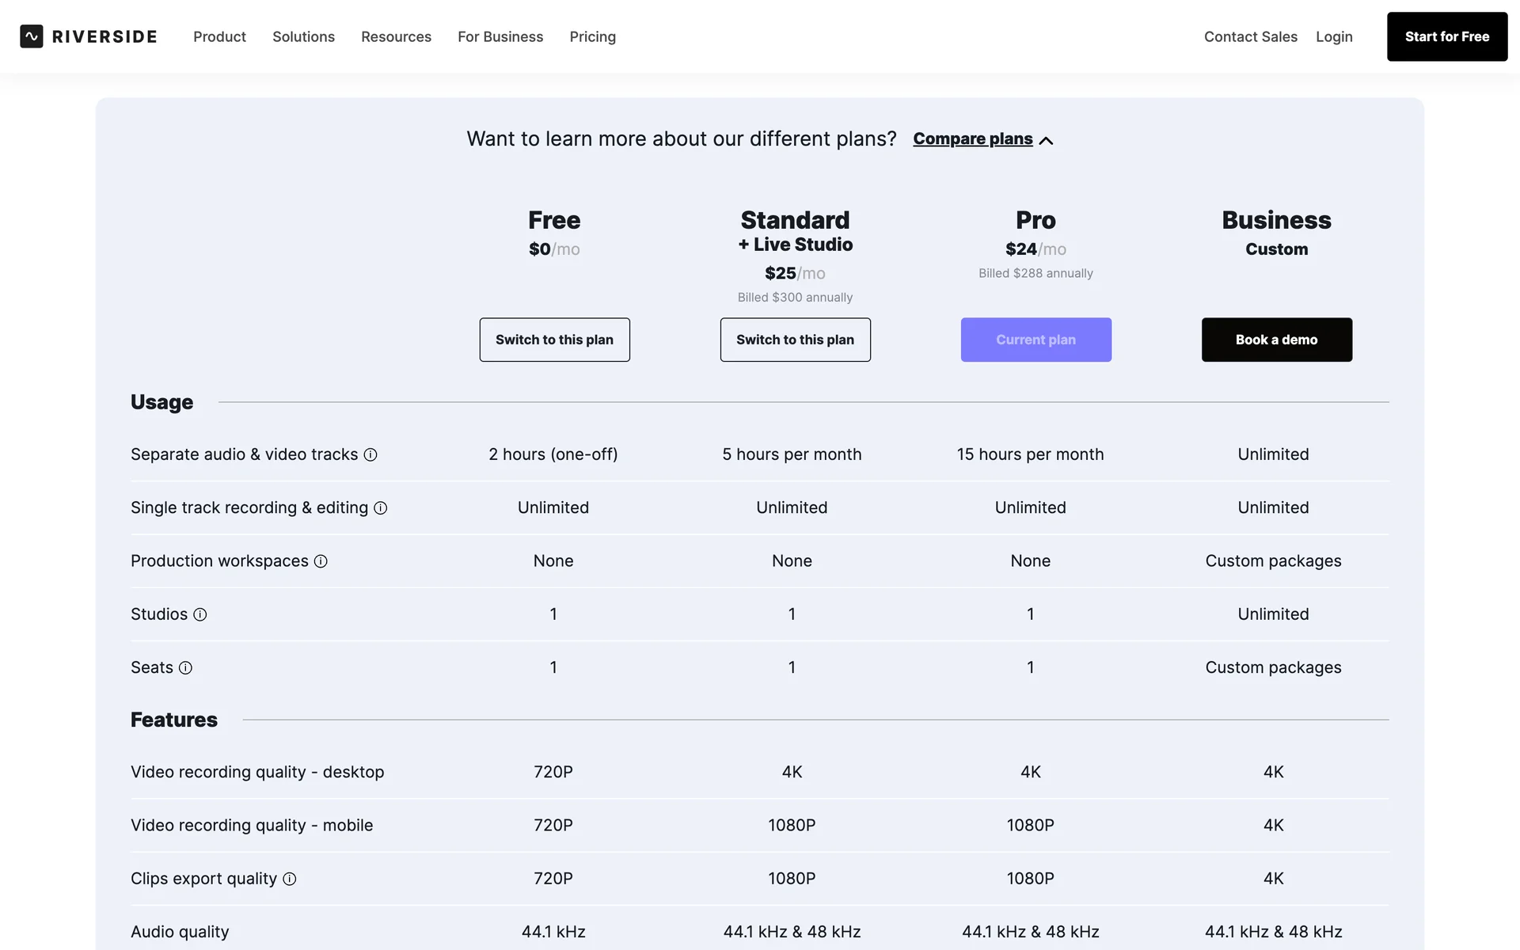Image resolution: width=1520 pixels, height=950 pixels.
Task: Click info icon beside Separate audio & video tracks
Action: [370, 454]
